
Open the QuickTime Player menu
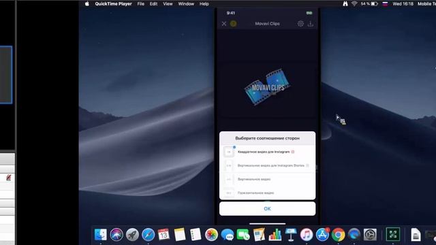tap(113, 4)
